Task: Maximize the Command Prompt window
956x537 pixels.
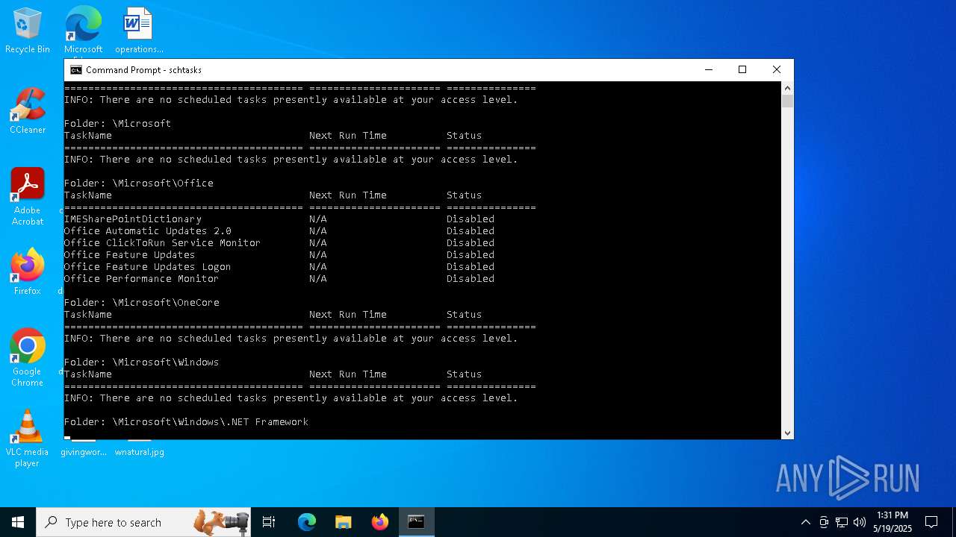Action: point(742,70)
